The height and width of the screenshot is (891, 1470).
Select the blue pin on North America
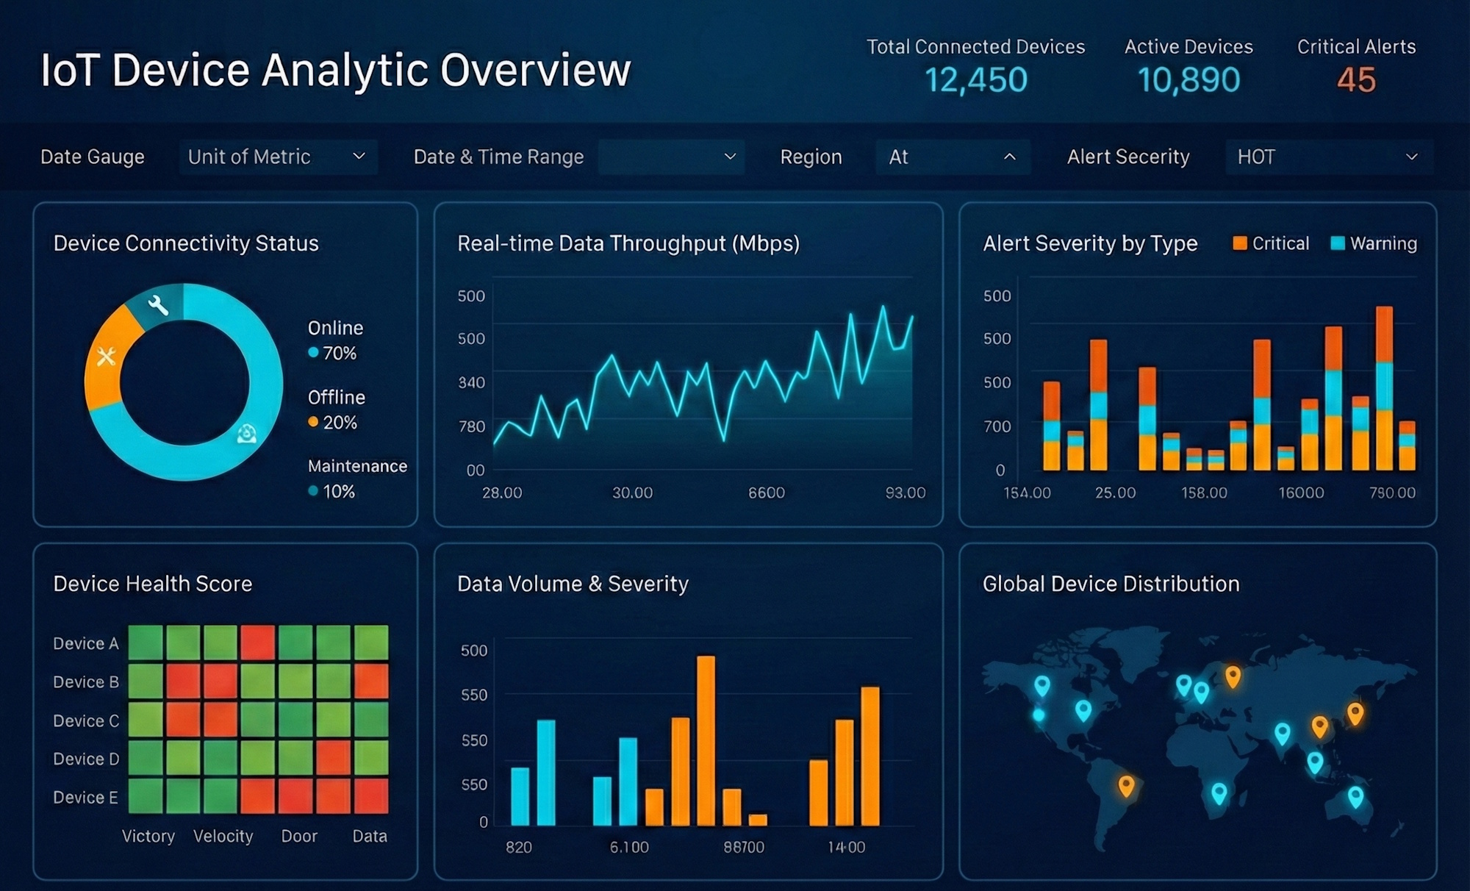[x=1043, y=684]
